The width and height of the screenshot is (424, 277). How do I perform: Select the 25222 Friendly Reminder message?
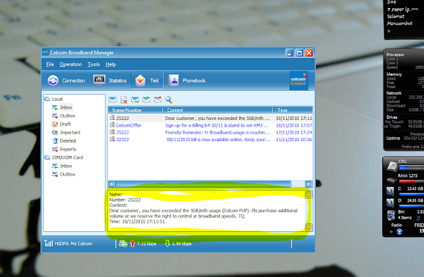coord(211,133)
